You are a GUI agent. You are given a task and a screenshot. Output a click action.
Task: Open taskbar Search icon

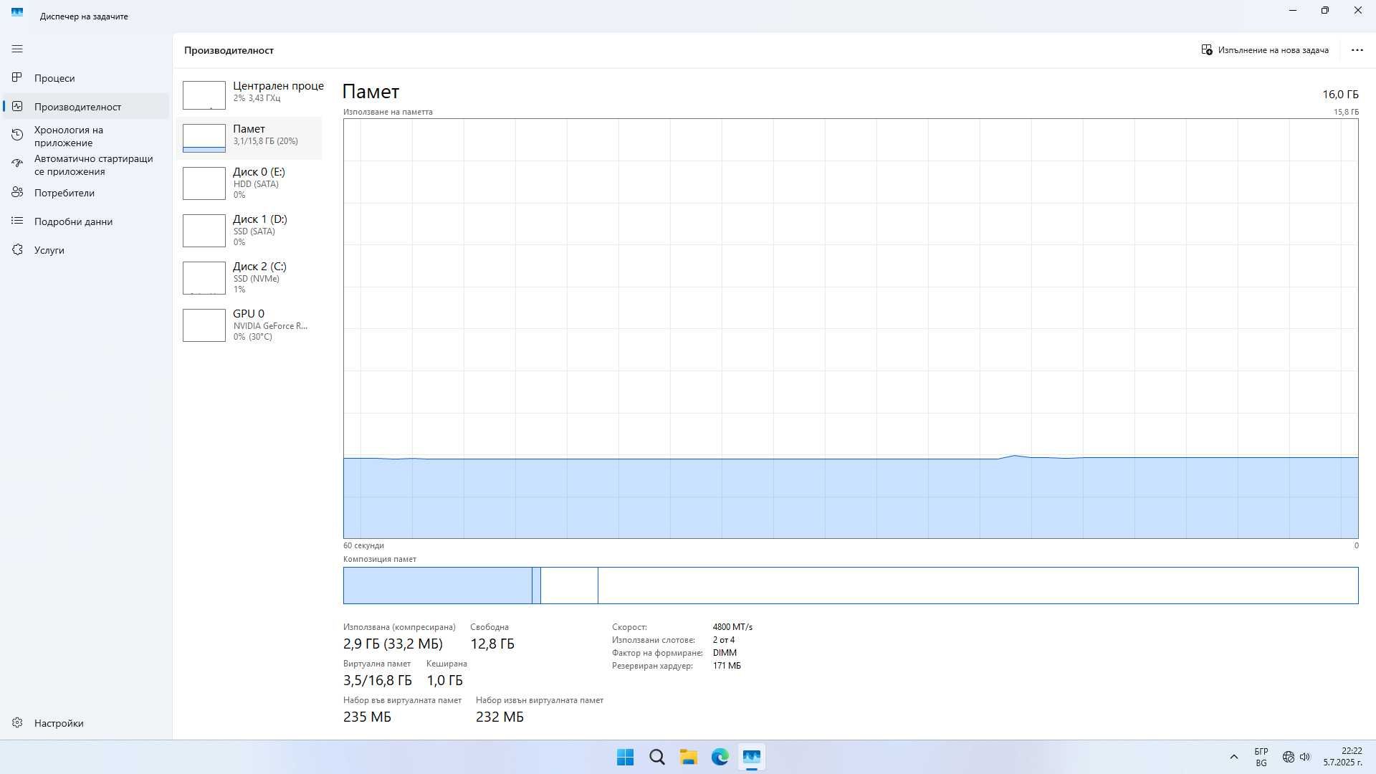click(656, 757)
